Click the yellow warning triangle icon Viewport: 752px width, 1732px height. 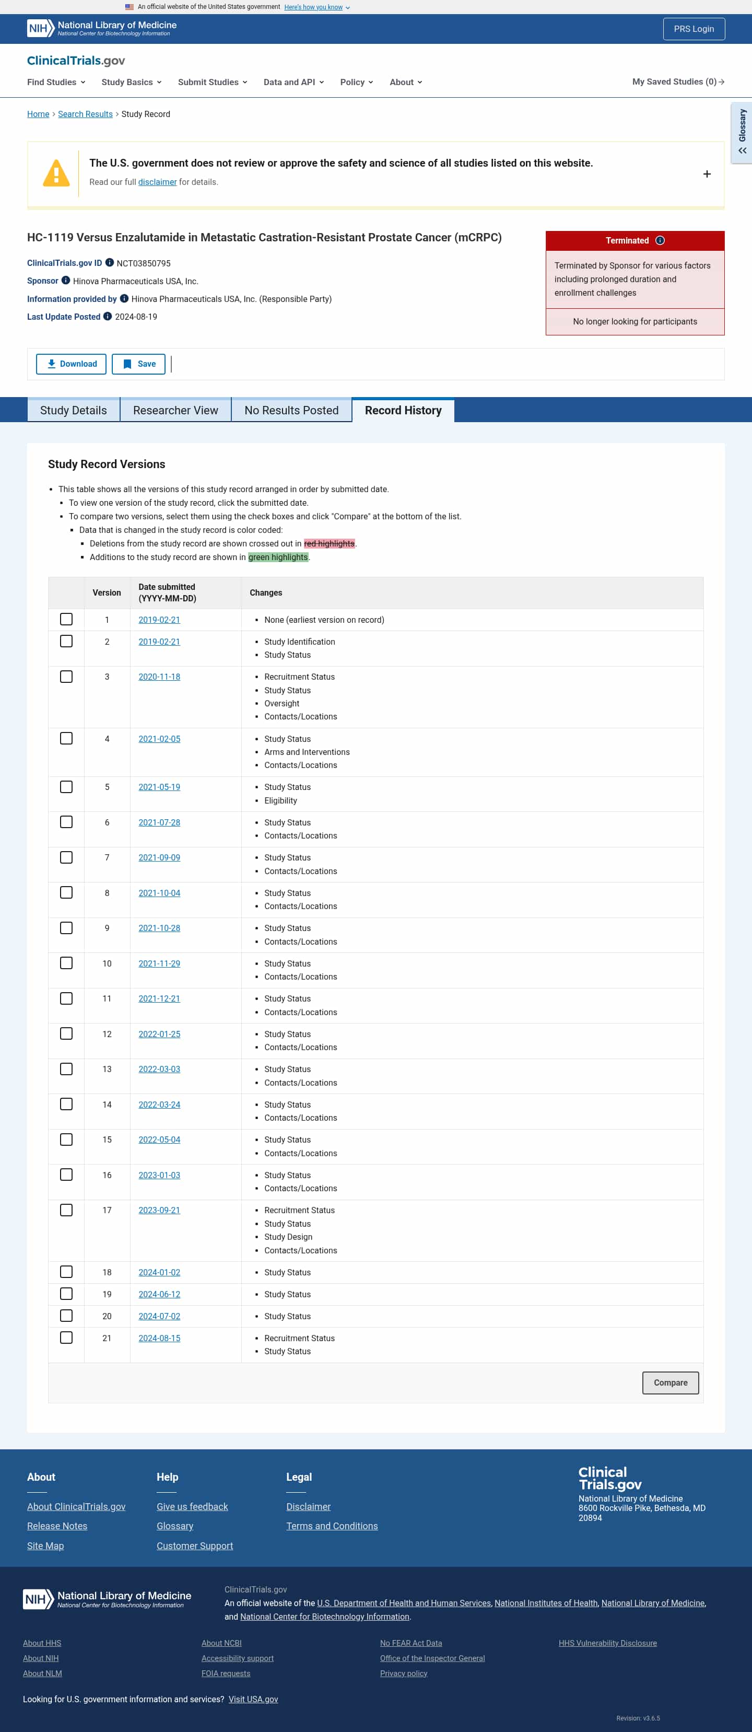pos(56,173)
